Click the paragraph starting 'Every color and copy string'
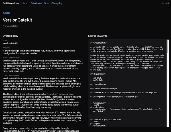Screen dimensions: 171x132 pyautogui.click(x=41, y=129)
